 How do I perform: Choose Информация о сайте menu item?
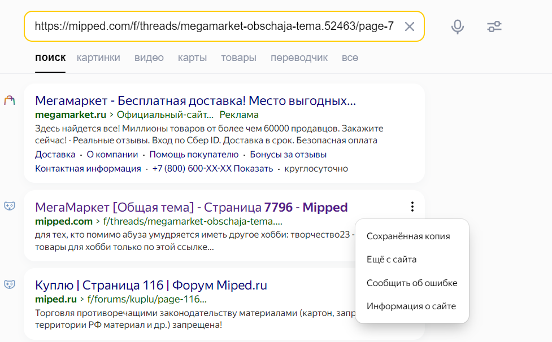[412, 306]
